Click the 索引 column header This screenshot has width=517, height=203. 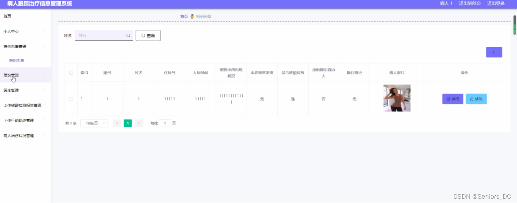(84, 73)
